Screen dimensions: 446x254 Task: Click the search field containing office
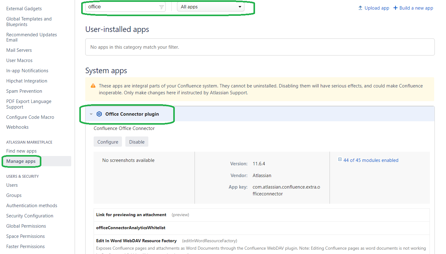[x=125, y=7]
